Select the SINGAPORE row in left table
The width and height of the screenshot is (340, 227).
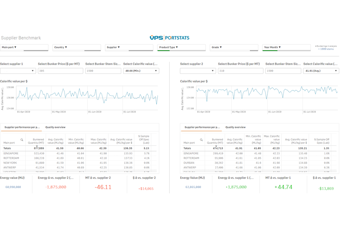click(79, 153)
